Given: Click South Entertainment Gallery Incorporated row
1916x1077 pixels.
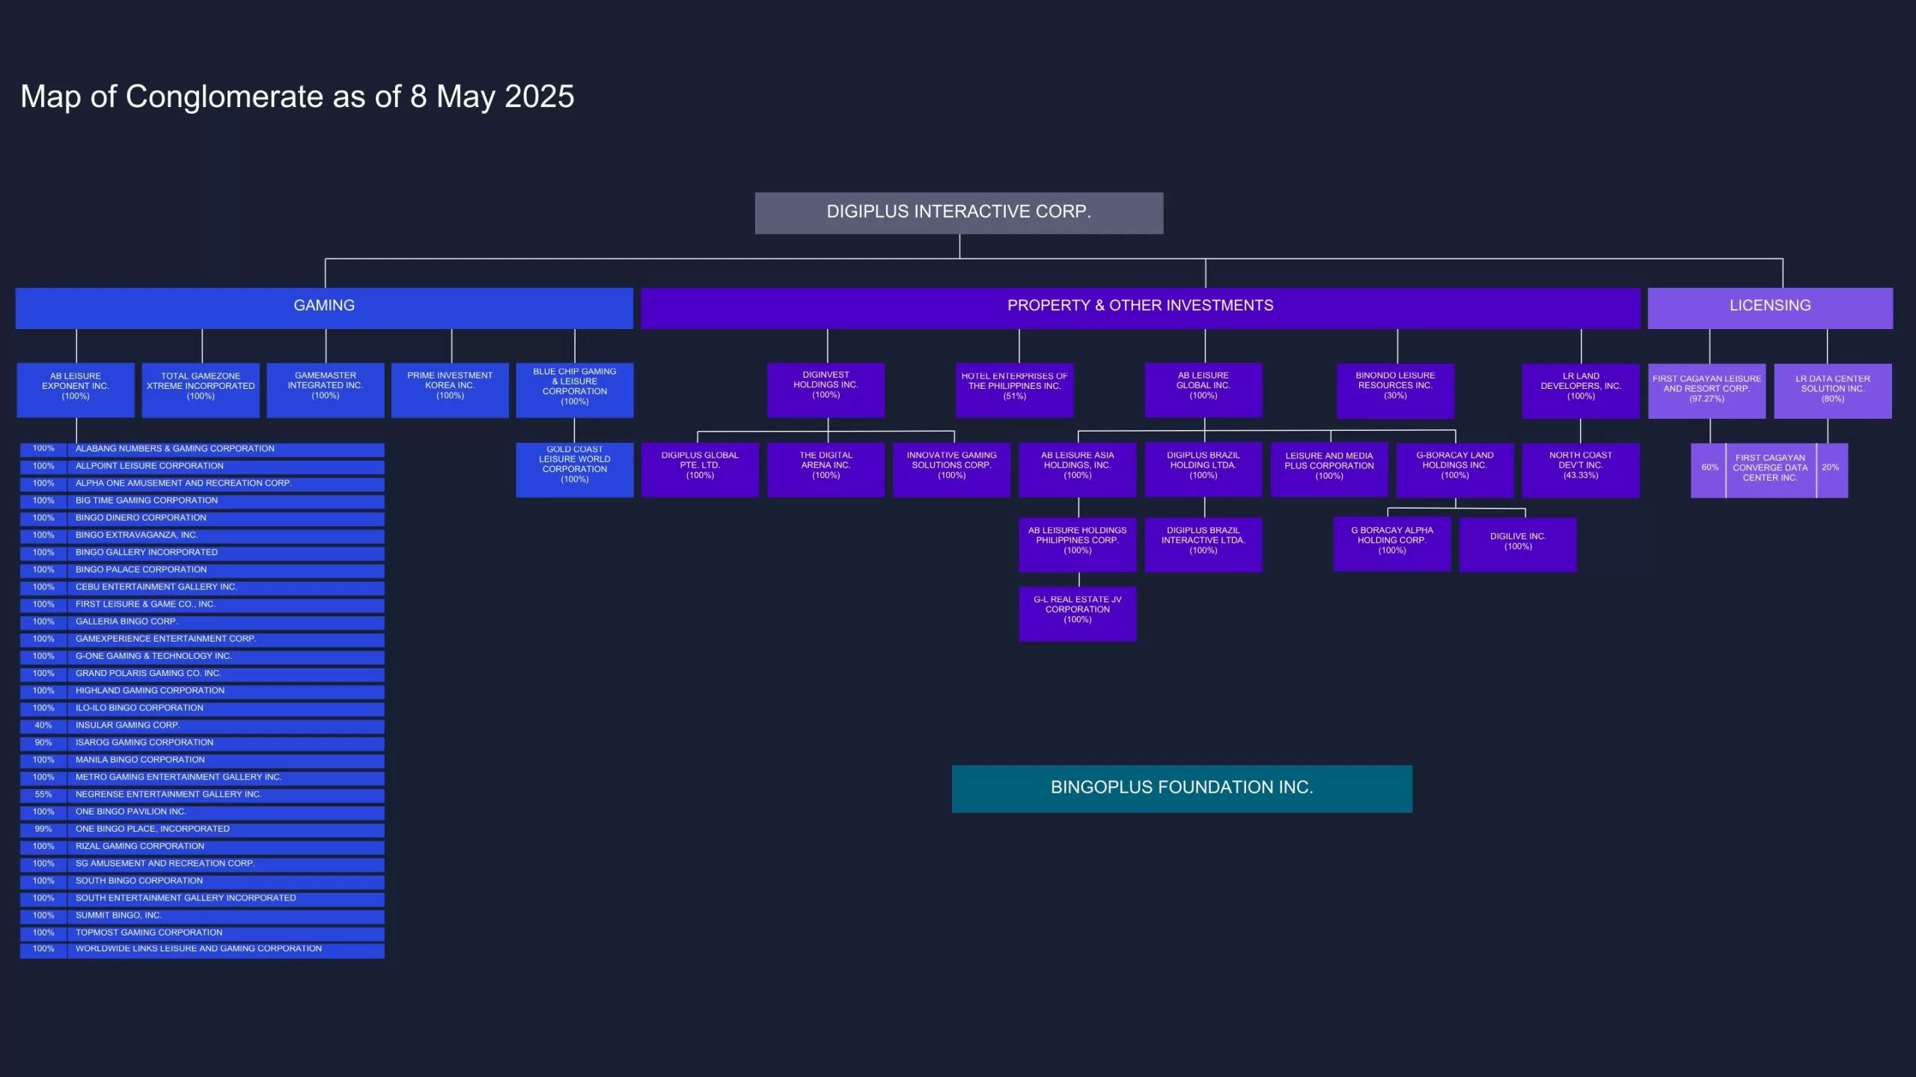Looking at the screenshot, I should tap(202, 899).
